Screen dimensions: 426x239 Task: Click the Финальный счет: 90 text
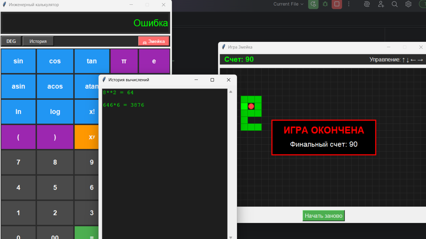click(x=324, y=144)
